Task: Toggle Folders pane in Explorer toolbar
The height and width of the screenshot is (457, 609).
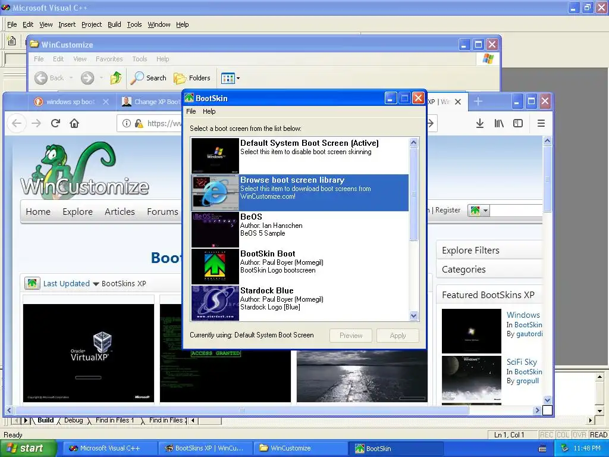Action: (x=192, y=78)
